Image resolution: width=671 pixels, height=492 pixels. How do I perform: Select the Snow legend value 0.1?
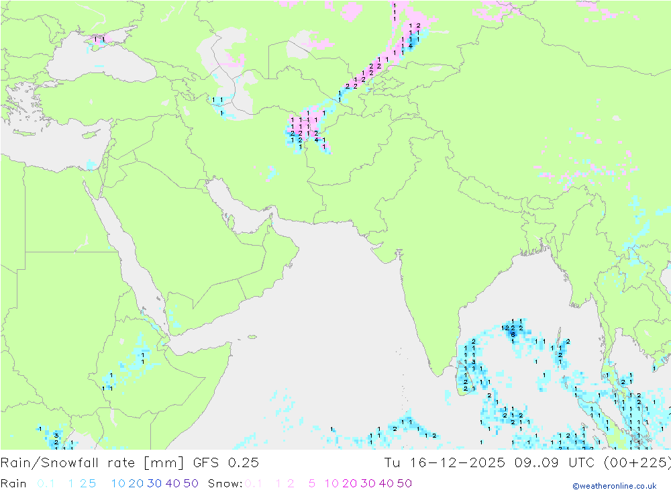254,483
